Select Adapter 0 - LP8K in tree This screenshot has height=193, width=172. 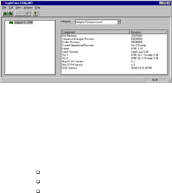[24, 22]
